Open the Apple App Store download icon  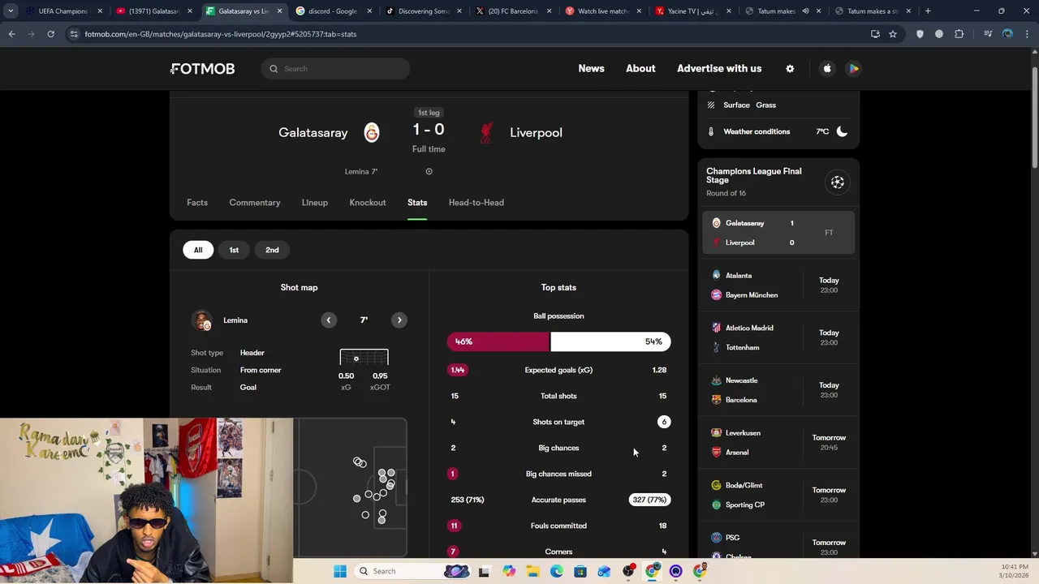coord(827,69)
